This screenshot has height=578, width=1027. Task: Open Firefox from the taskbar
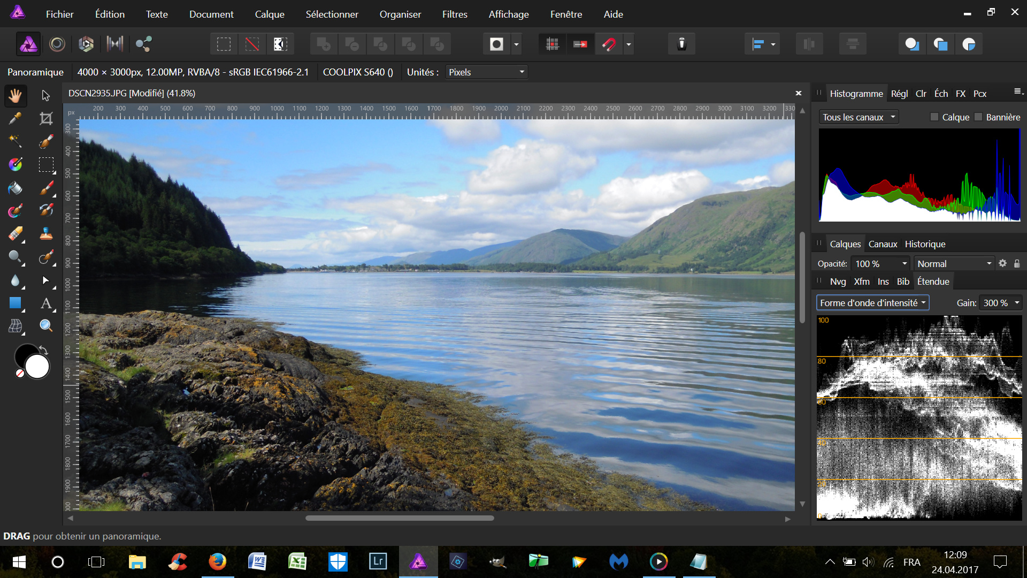(x=217, y=561)
